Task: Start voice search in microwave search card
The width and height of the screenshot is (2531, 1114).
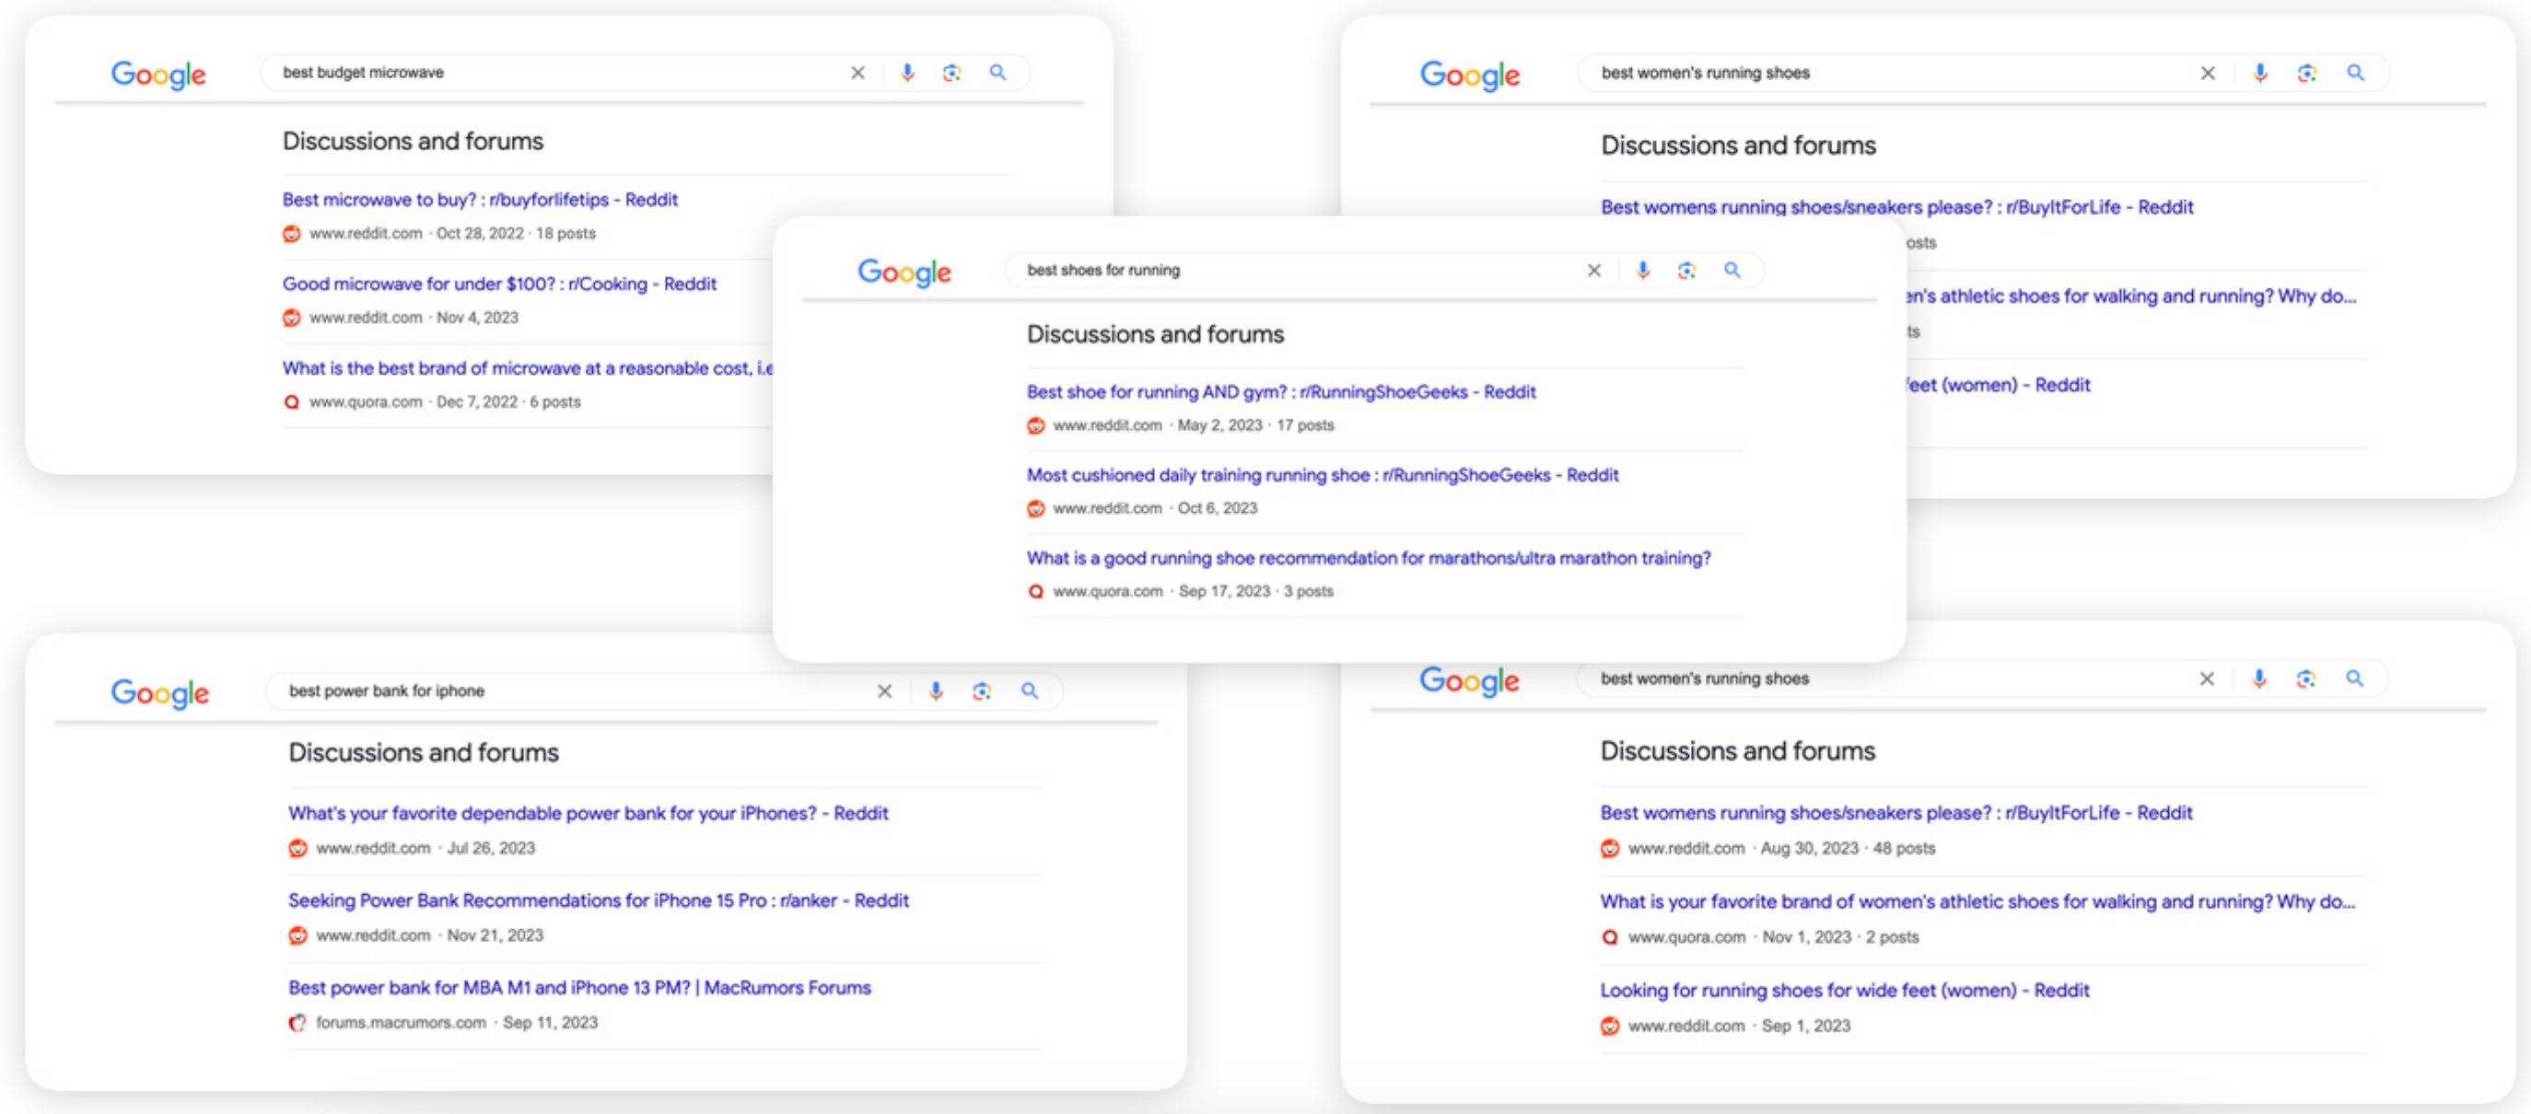Action: pyautogui.click(x=907, y=73)
